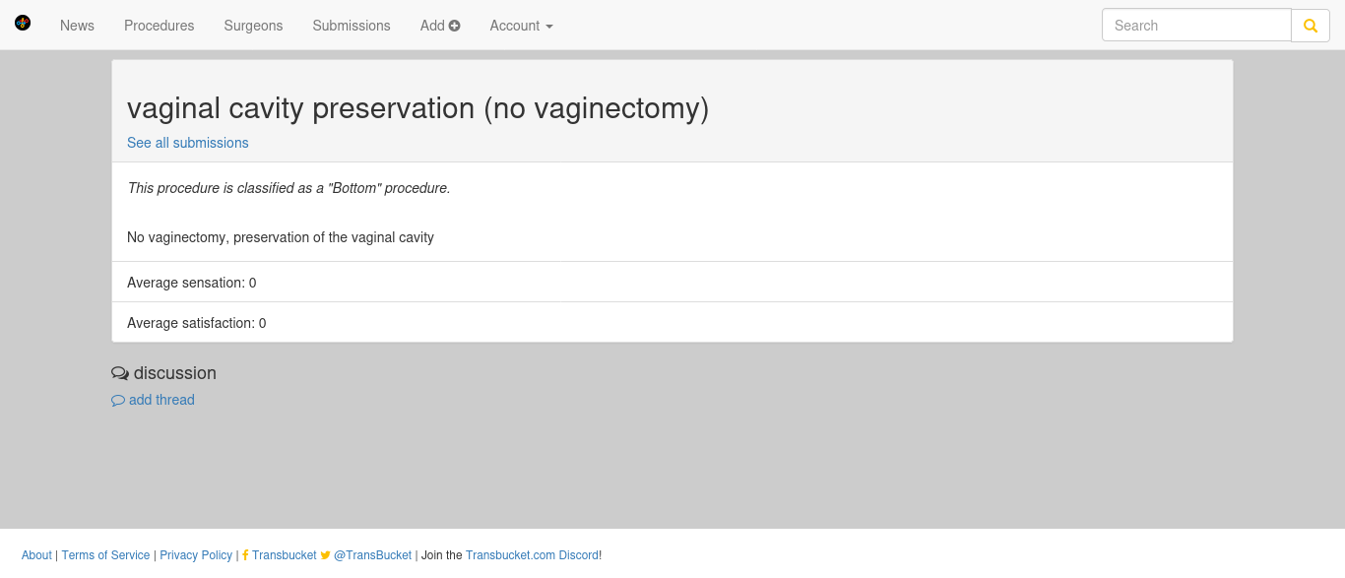This screenshot has height=578, width=1345.
Task: Click the yellow search magnifier button
Action: [x=1311, y=26]
